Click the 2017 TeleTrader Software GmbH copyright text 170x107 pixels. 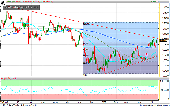click(18, 105)
